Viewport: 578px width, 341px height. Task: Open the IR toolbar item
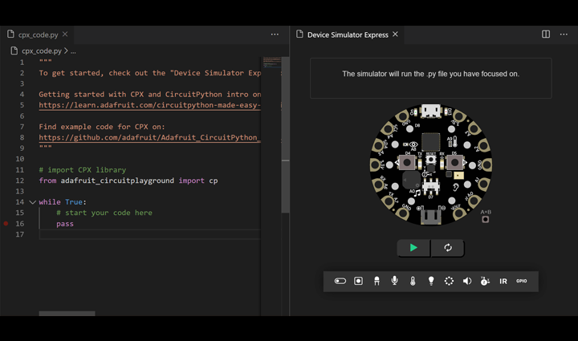[503, 281]
